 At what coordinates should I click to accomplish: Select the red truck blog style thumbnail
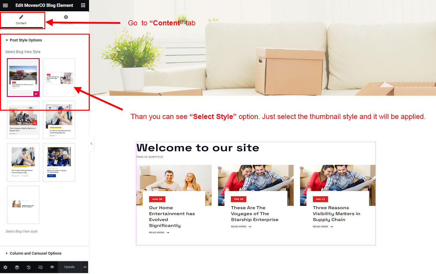click(x=23, y=78)
